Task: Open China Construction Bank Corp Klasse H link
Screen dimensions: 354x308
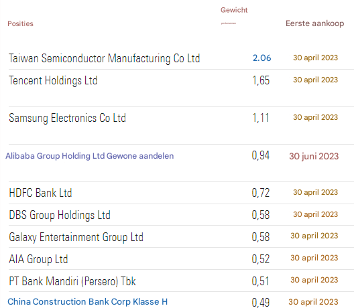Action: point(88,302)
